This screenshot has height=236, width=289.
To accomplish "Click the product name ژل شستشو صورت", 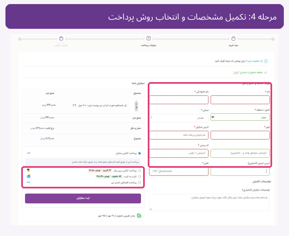I will (x=103, y=105).
